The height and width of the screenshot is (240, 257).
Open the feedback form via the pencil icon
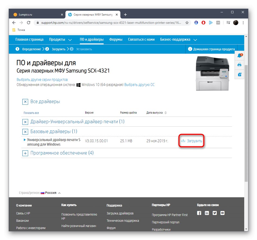(x=239, y=74)
